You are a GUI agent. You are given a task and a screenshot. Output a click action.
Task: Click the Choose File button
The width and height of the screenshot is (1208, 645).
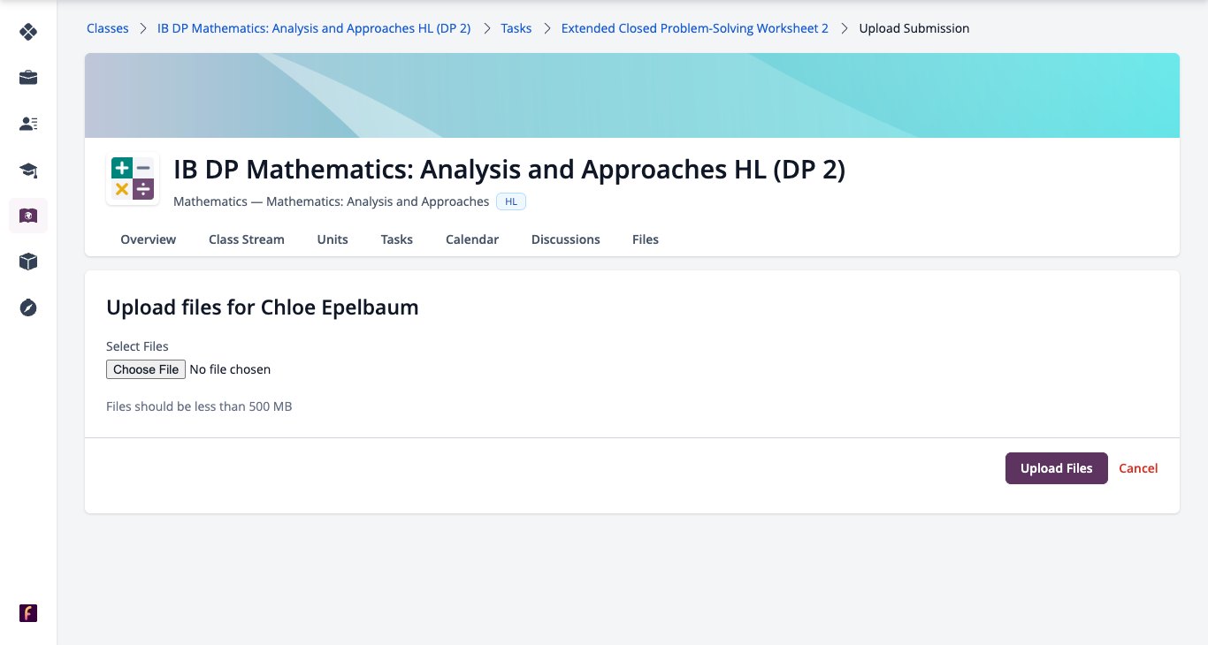146,369
